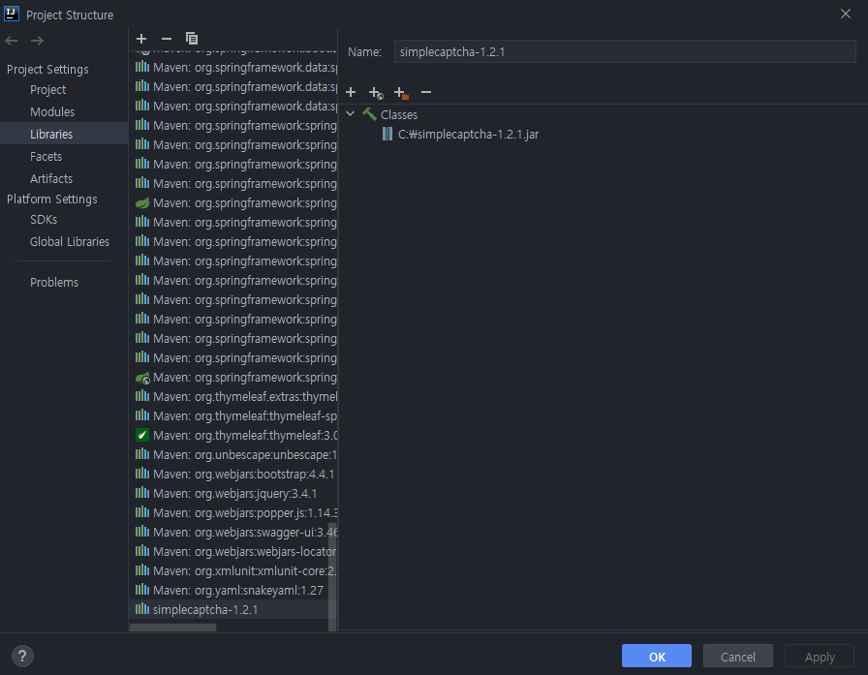Show the Problems section
The image size is (868, 675).
pos(54,282)
